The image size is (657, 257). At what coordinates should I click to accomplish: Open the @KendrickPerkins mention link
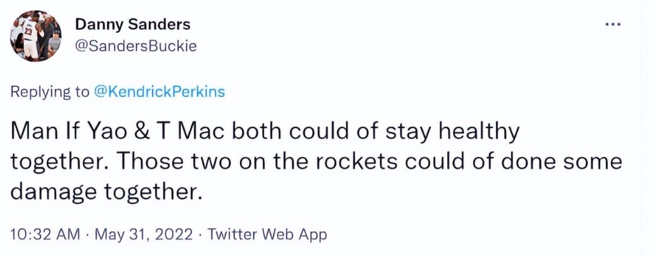point(159,92)
